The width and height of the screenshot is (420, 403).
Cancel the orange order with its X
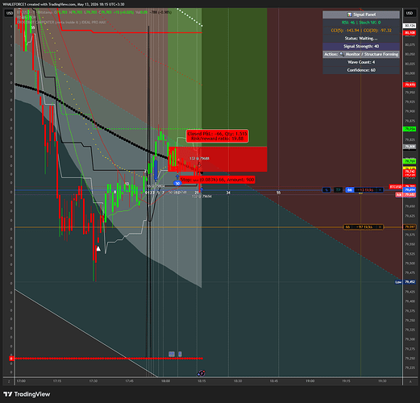(380, 227)
